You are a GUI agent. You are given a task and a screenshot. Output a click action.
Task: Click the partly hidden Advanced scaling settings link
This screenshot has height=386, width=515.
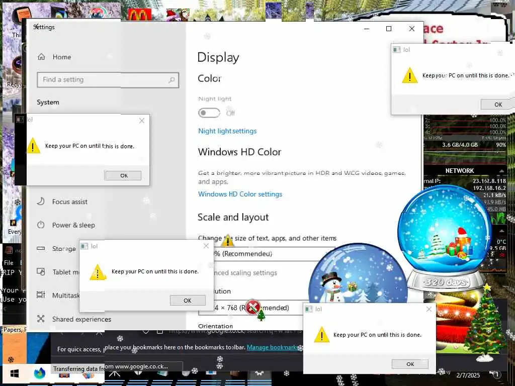[x=245, y=272]
